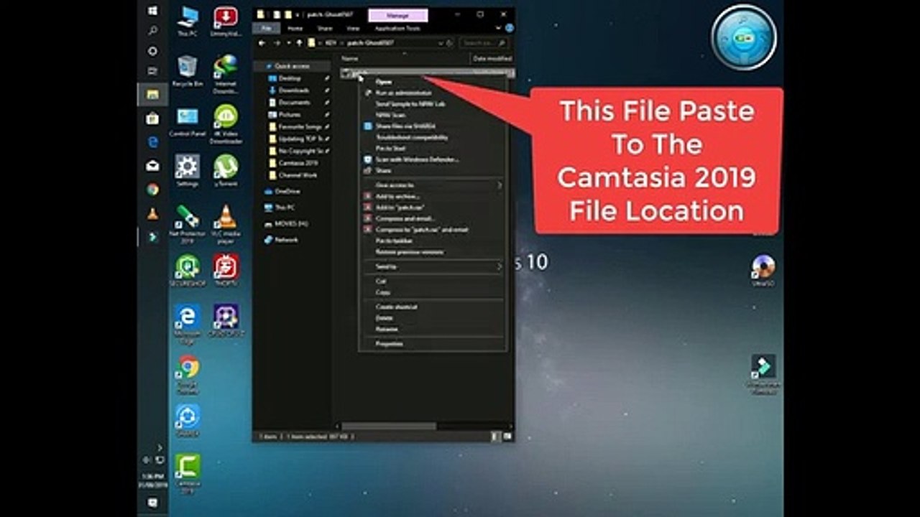This screenshot has height=517, width=920.
Task: Go up one folder level
Action: pos(300,43)
